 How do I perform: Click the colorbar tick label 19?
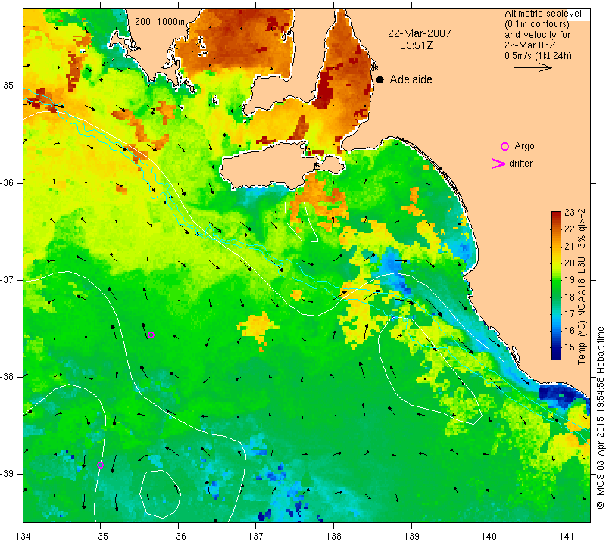570,279
